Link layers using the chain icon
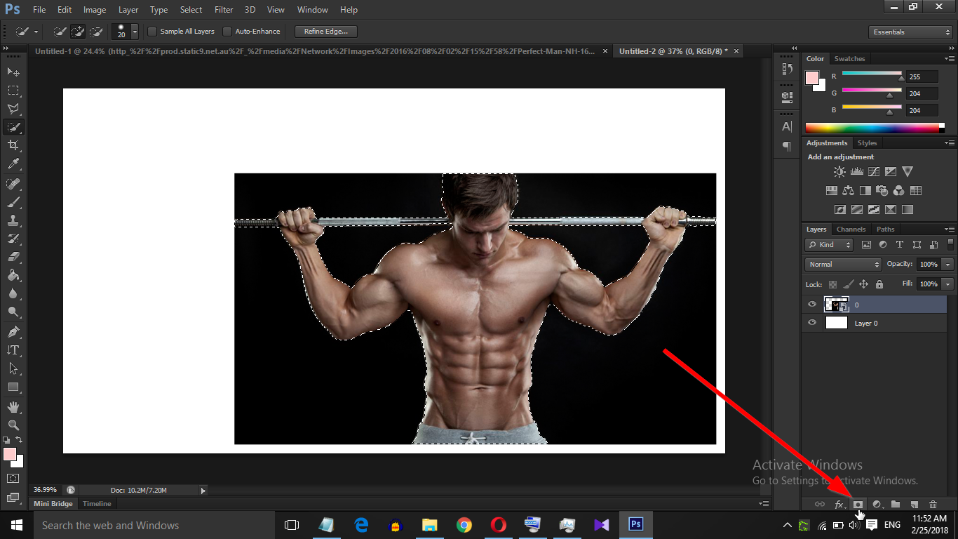This screenshot has height=539, width=958. (x=819, y=504)
